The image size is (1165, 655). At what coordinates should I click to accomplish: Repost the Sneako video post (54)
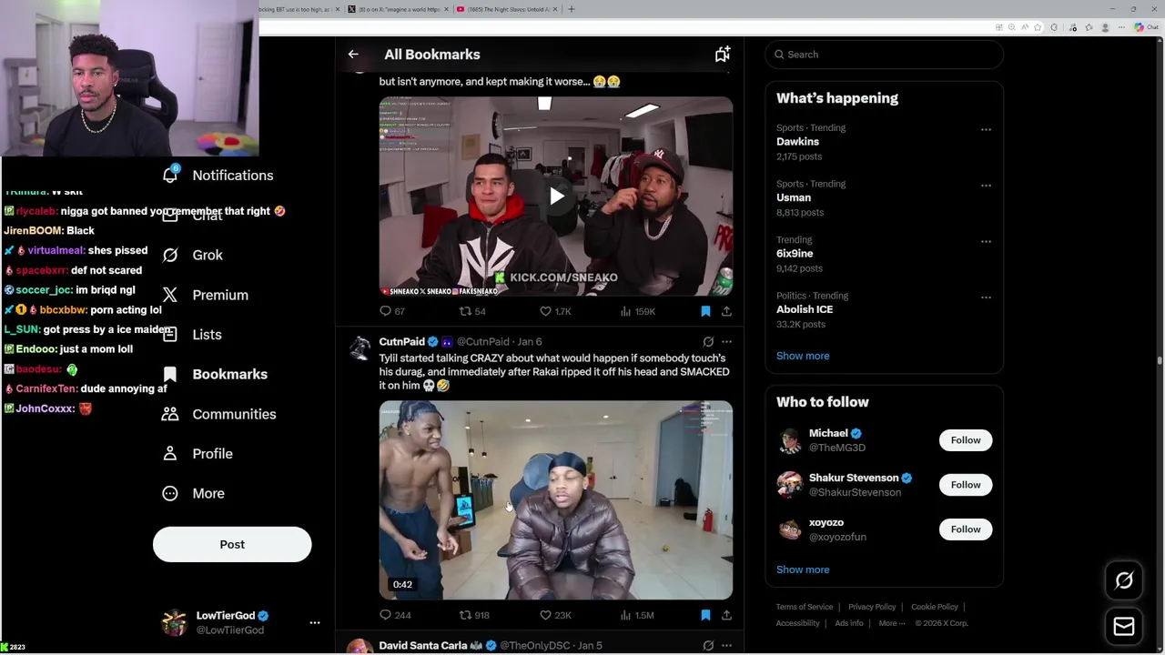click(x=472, y=311)
